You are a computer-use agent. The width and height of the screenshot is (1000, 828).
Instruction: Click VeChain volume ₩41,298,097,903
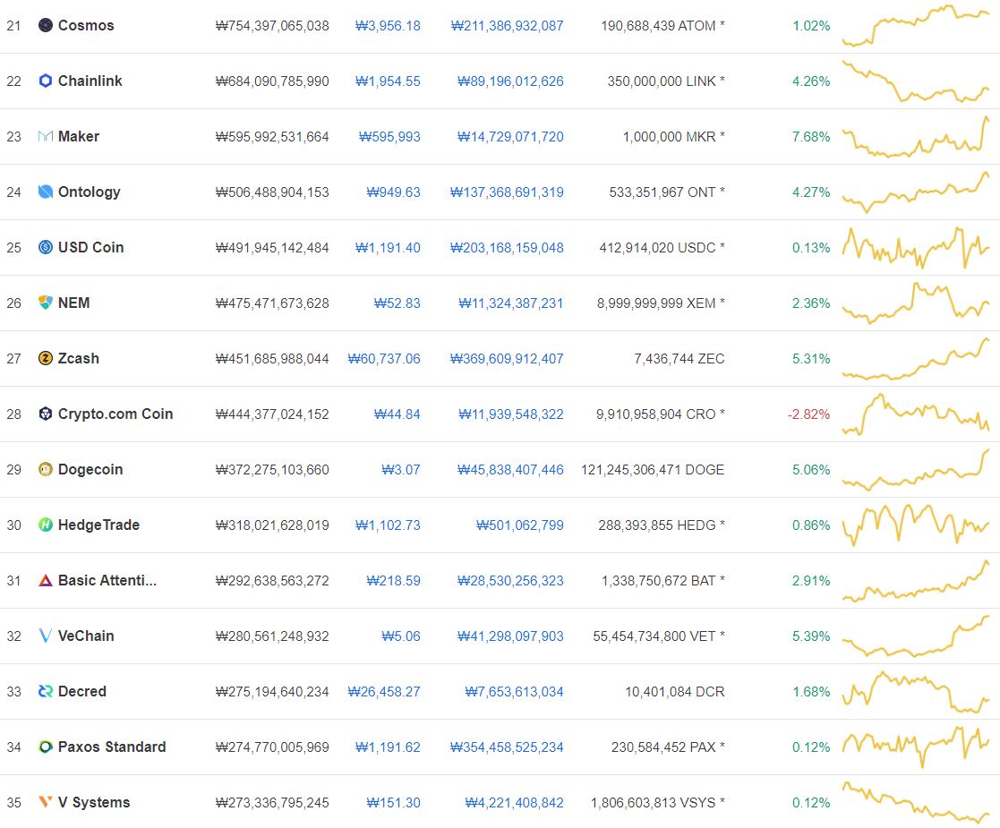[x=511, y=636]
